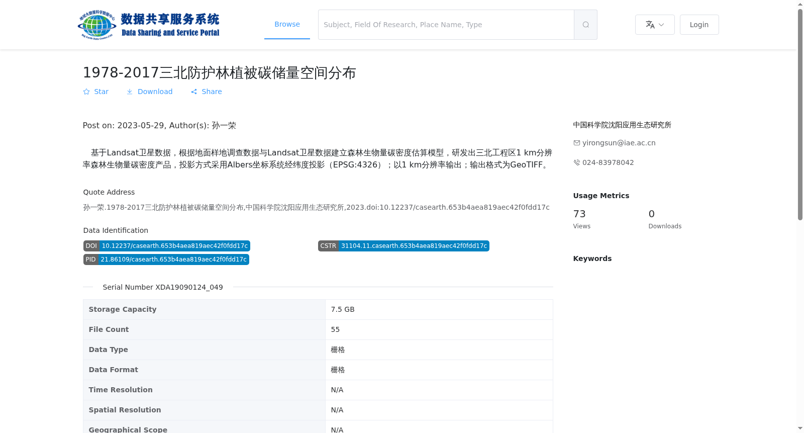
Task: Click the 7.5 GB storage capacity value
Action: coord(343,309)
